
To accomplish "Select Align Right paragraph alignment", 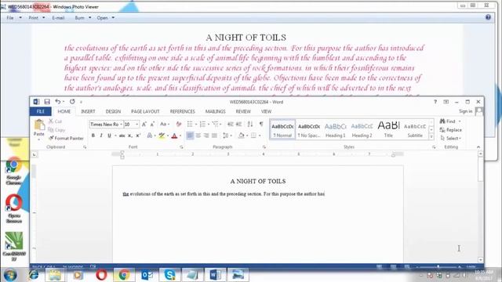I will click(x=206, y=136).
